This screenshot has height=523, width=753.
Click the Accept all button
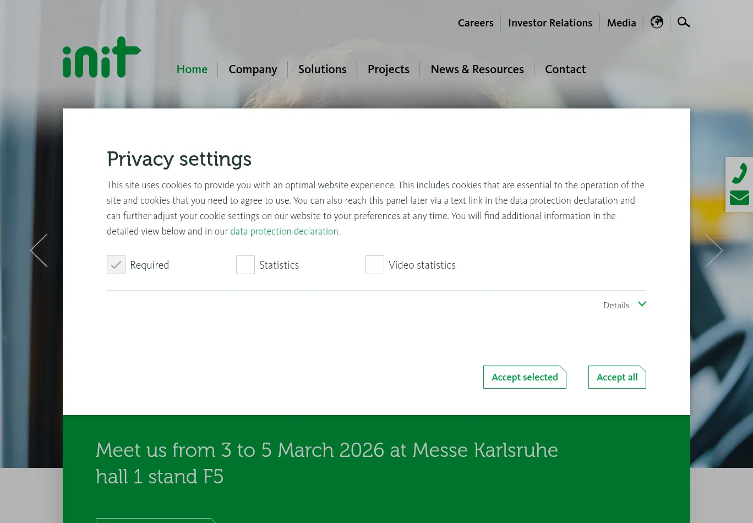617,377
